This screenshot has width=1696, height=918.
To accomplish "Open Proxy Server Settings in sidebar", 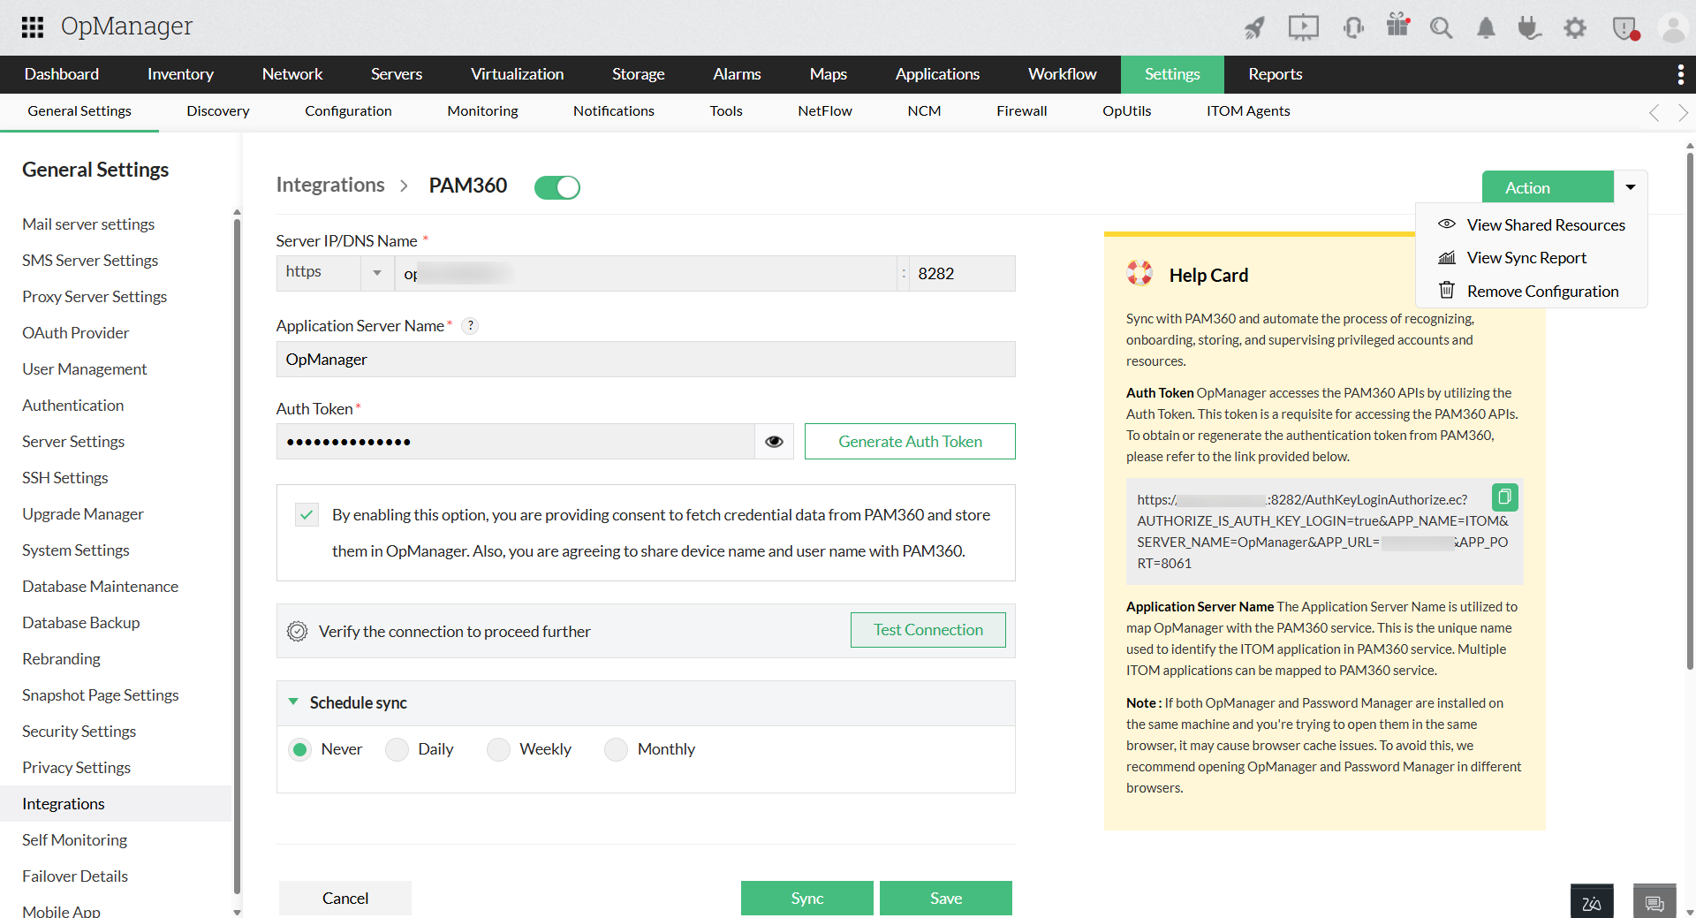I will click(95, 297).
